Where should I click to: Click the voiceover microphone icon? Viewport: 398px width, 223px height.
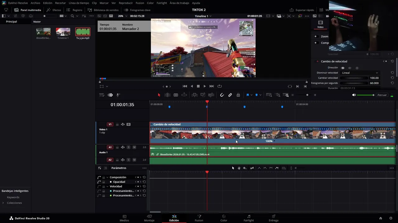118,95
